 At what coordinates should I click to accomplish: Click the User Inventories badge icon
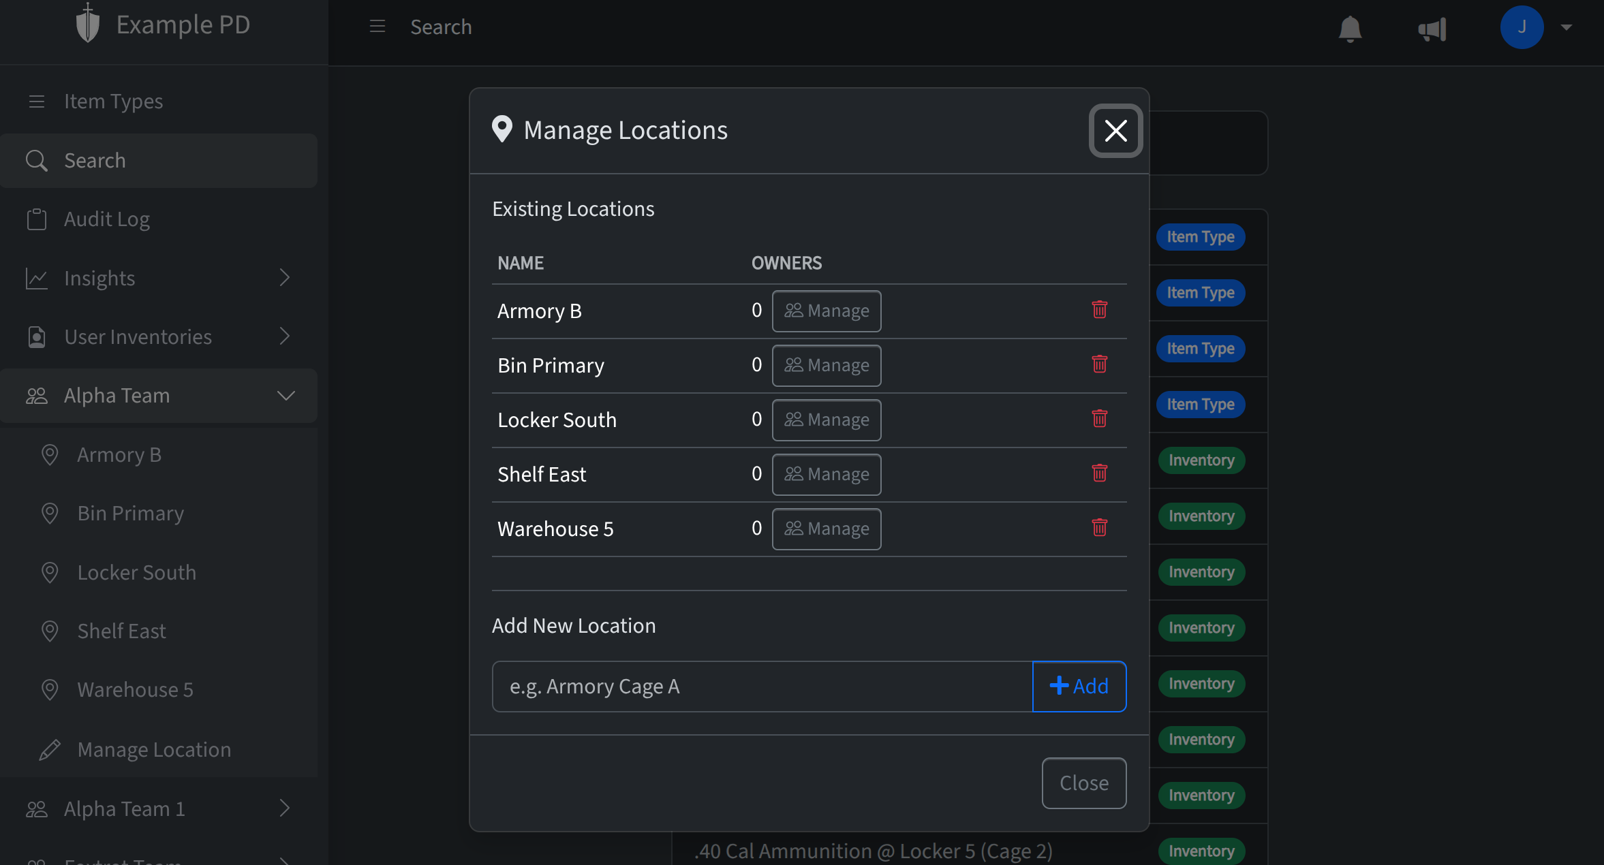coord(37,336)
